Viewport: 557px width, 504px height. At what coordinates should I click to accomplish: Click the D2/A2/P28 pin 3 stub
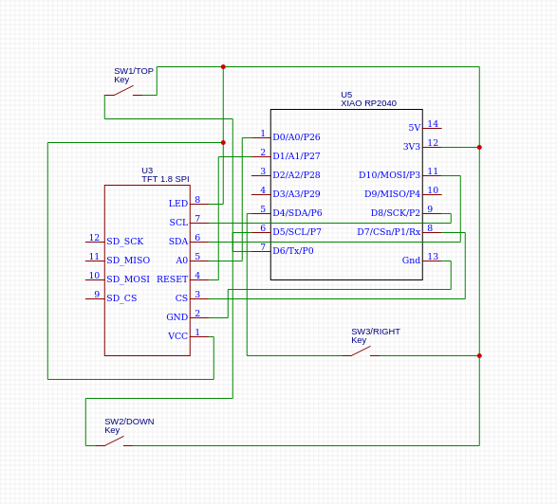click(261, 175)
